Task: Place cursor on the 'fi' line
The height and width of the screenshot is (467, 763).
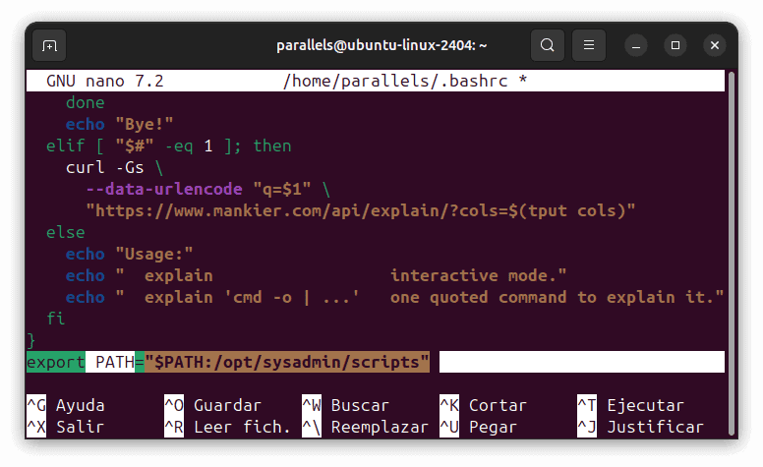Action: tap(55, 319)
